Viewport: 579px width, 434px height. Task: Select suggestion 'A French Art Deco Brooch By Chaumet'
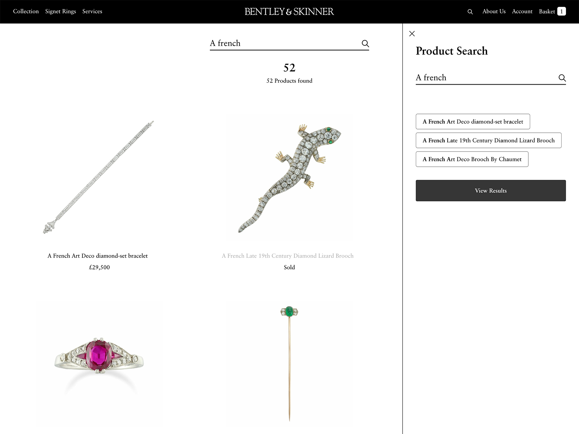click(472, 159)
